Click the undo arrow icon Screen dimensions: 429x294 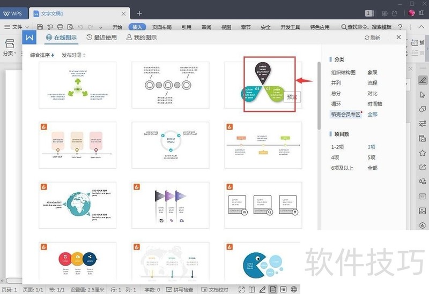coord(80,27)
